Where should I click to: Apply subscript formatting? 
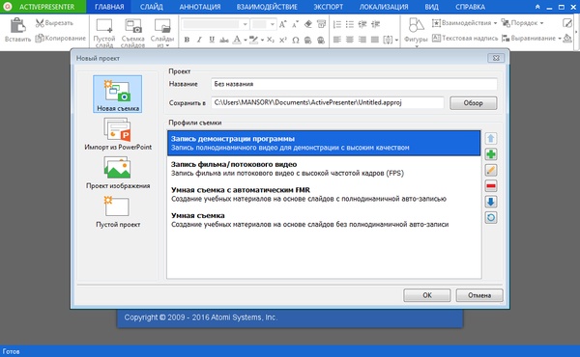[x=271, y=40]
